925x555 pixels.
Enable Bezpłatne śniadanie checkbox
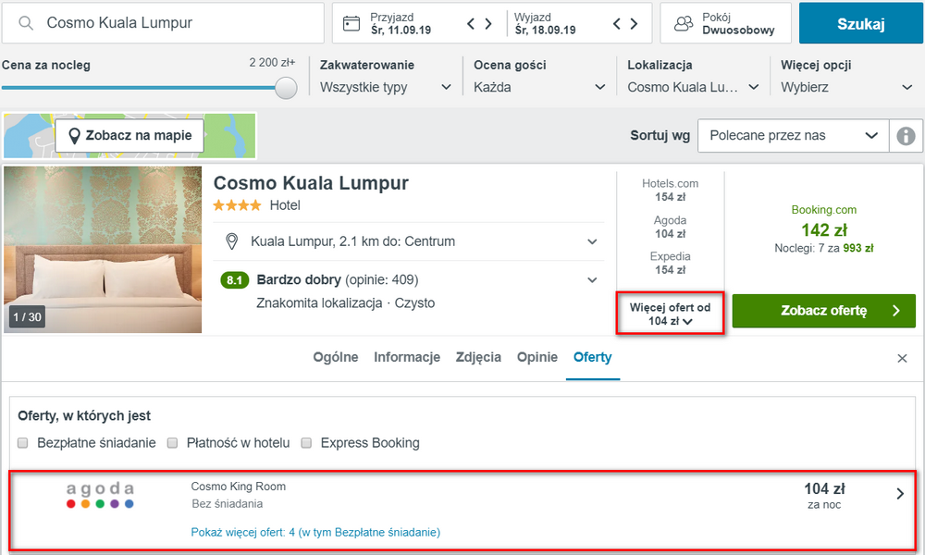click(x=23, y=443)
